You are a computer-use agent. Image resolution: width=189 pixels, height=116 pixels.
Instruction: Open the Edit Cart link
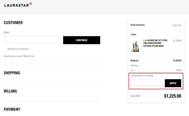click(177, 25)
